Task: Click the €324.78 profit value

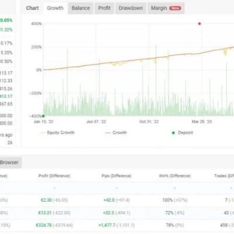Action: 44,225
